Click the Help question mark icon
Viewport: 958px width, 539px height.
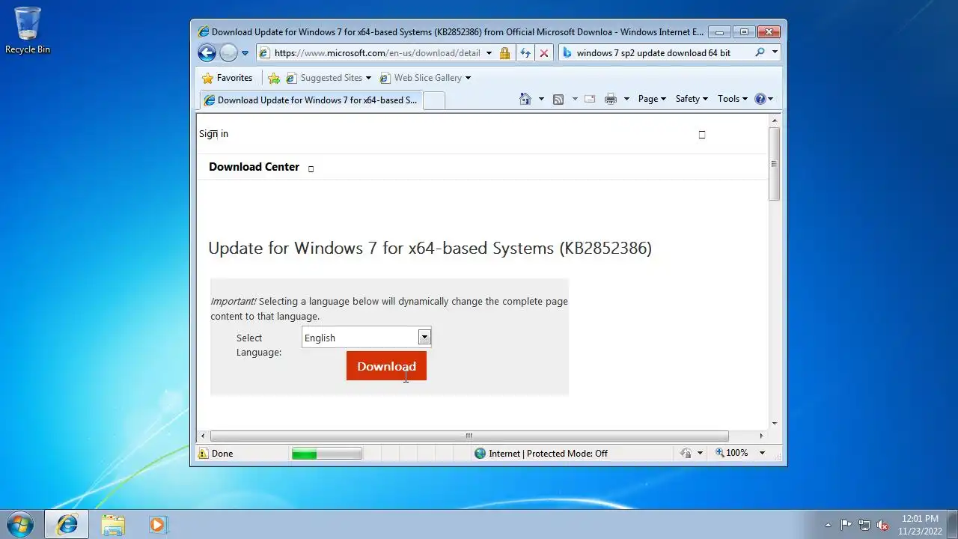(761, 99)
